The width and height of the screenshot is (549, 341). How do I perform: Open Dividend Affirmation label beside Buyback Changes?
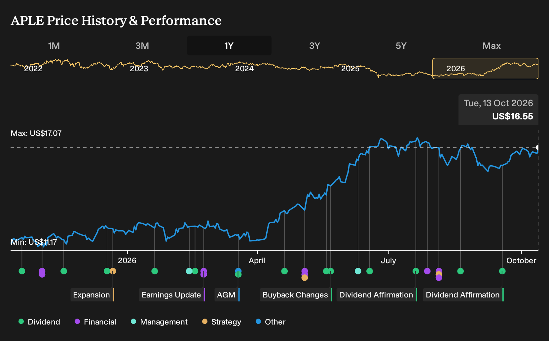[377, 295]
